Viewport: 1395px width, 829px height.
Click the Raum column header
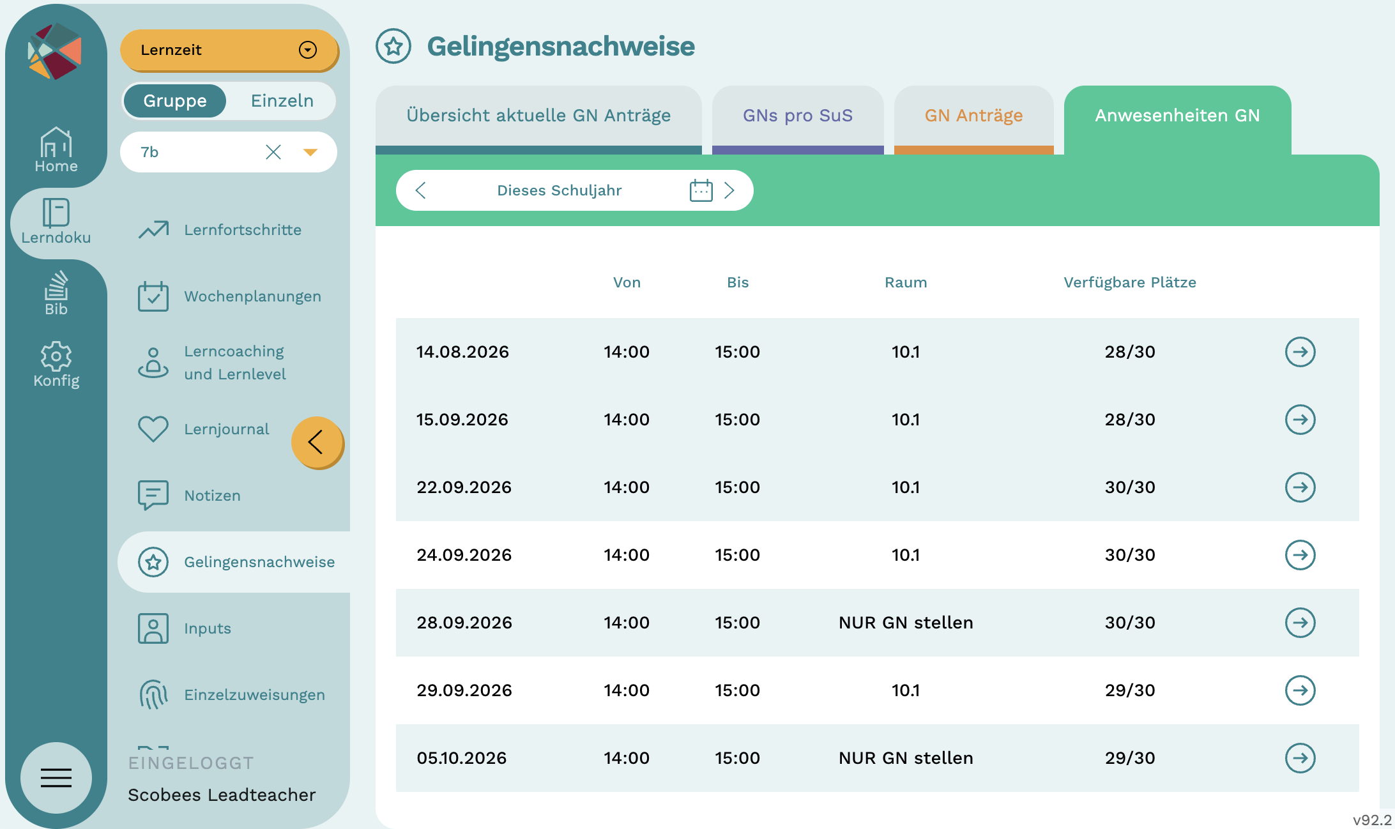(906, 282)
